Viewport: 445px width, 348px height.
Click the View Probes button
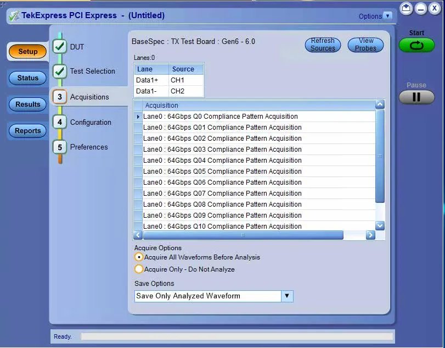365,45
